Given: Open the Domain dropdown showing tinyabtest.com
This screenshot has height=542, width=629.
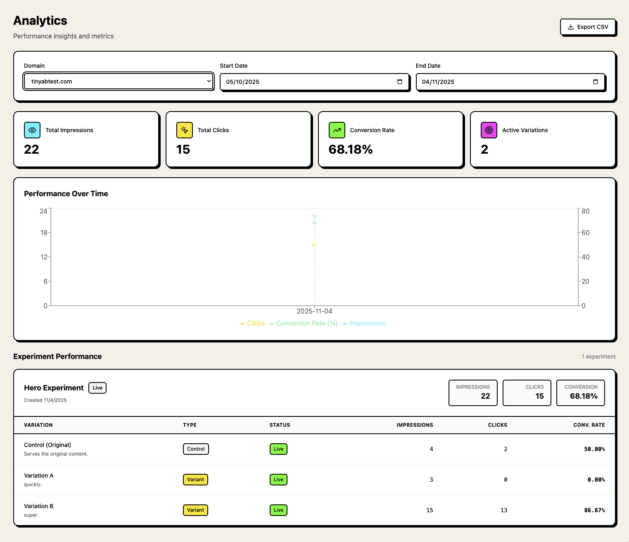Looking at the screenshot, I should point(118,81).
